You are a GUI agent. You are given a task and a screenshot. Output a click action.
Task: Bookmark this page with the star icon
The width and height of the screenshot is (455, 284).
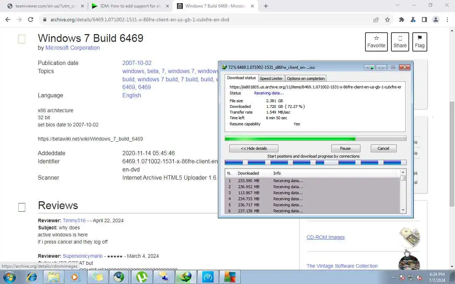coord(387,20)
